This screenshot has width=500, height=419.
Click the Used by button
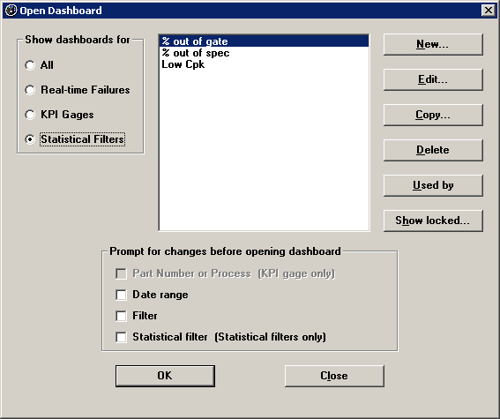click(x=433, y=185)
